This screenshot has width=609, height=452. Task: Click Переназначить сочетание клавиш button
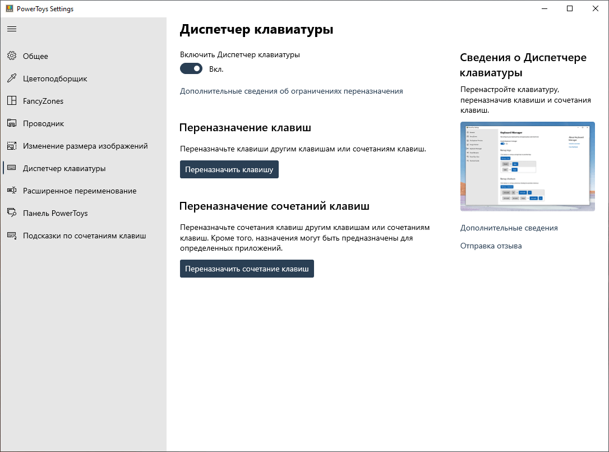click(247, 269)
